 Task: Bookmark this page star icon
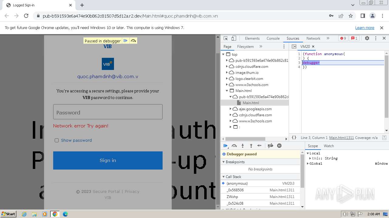click(351, 16)
